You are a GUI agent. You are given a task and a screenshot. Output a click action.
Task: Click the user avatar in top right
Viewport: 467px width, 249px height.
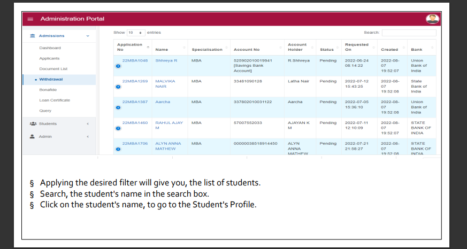(x=432, y=19)
